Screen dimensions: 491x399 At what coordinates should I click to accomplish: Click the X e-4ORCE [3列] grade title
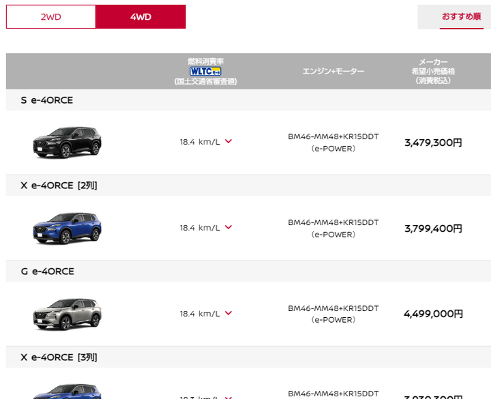59,357
